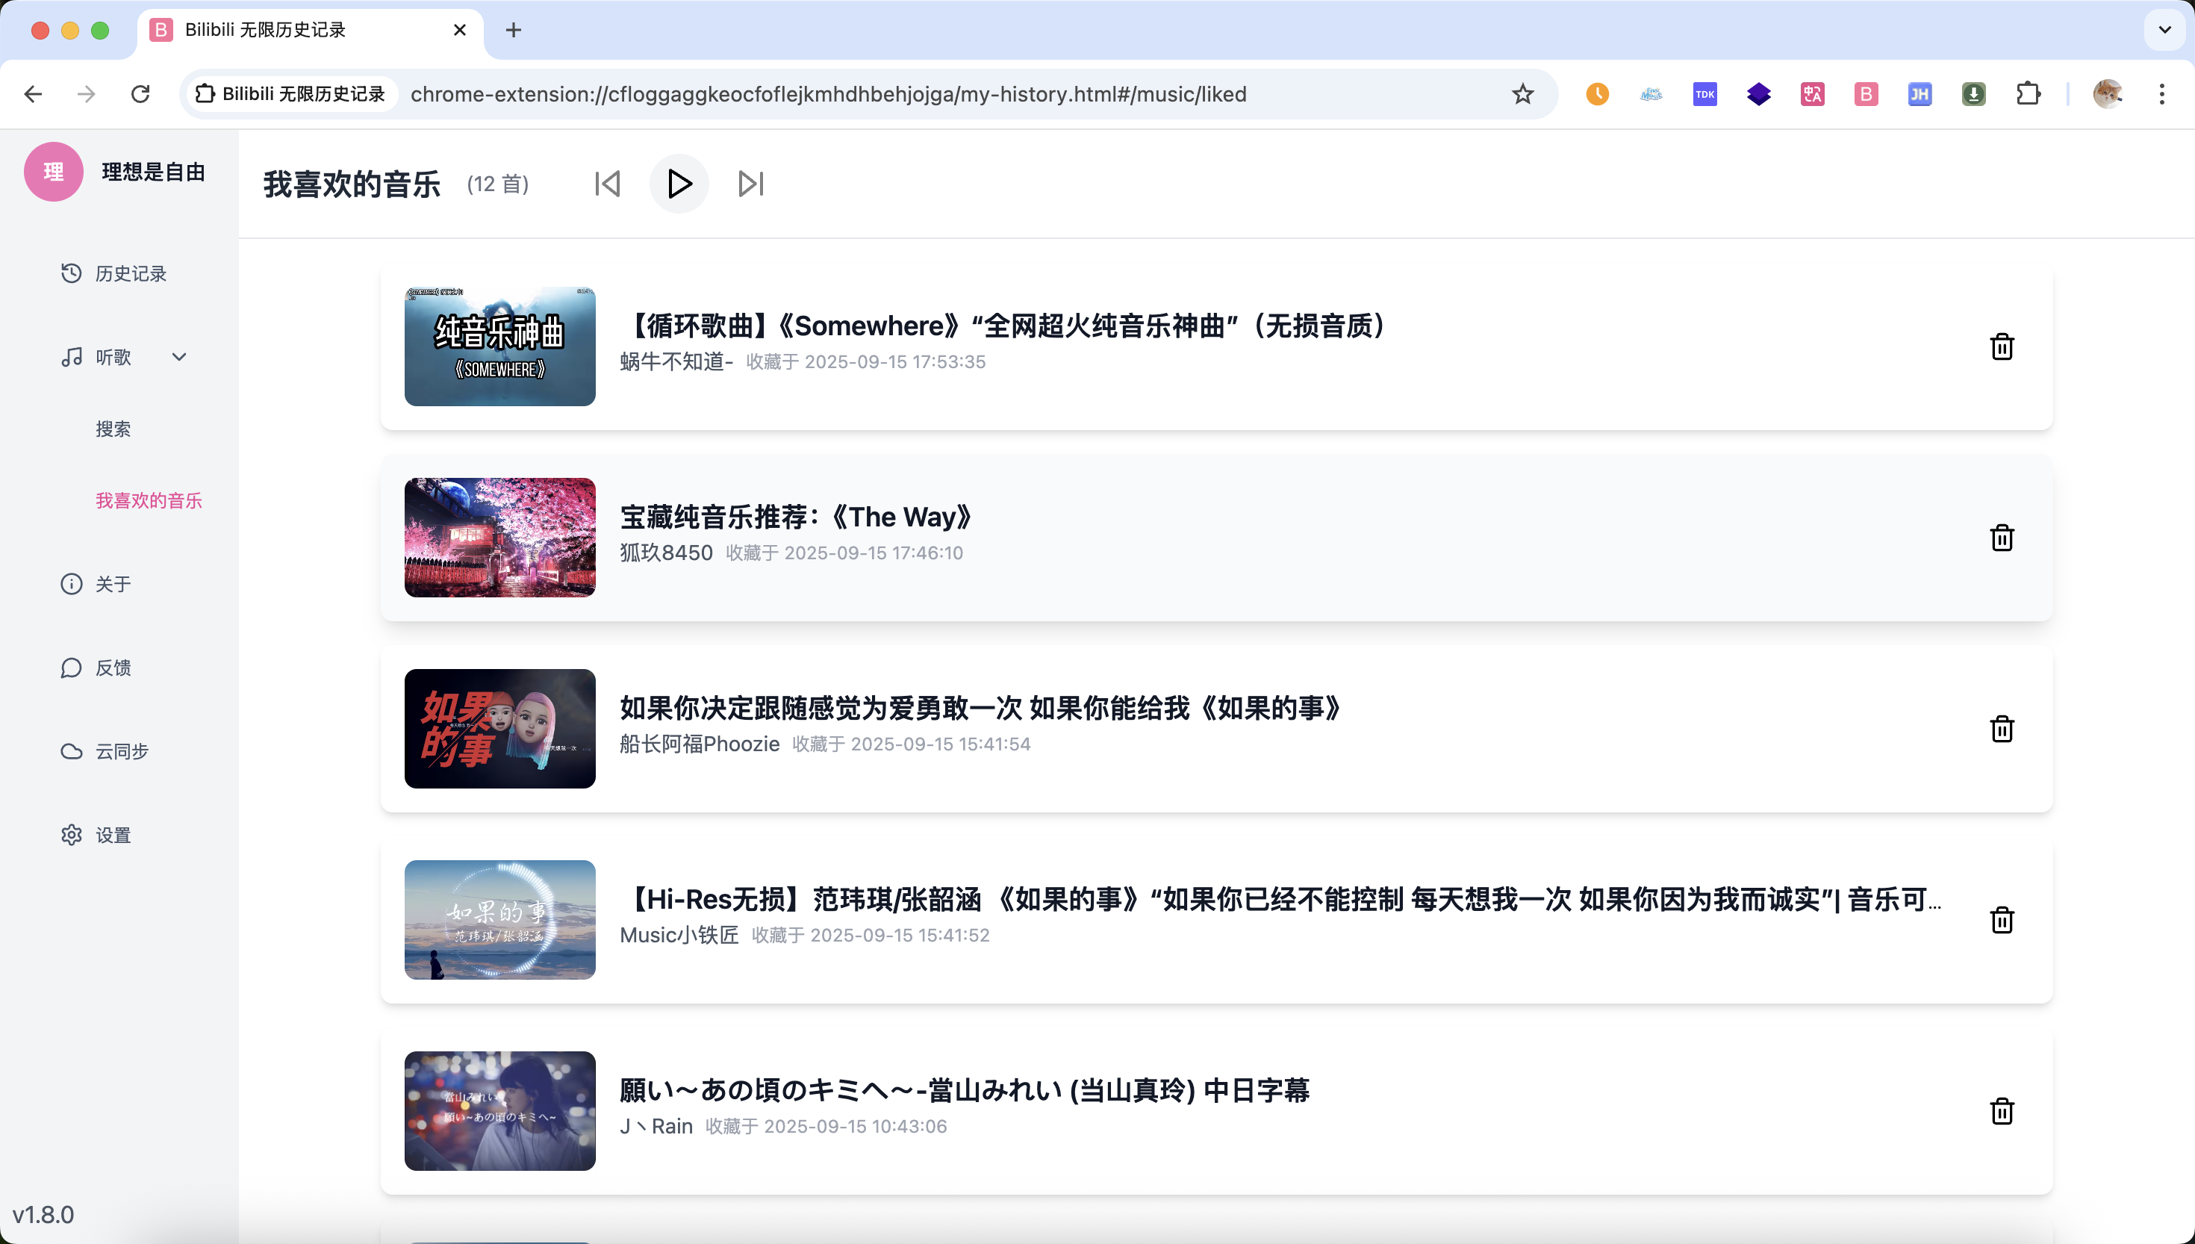The height and width of the screenshot is (1244, 2195).
Task: Open the Somewhere song thumbnail
Action: (499, 346)
